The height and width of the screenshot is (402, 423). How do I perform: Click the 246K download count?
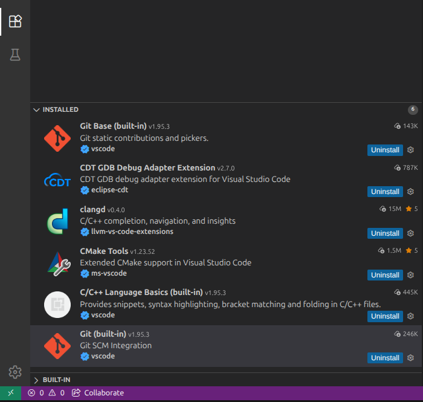pyautogui.click(x=410, y=334)
